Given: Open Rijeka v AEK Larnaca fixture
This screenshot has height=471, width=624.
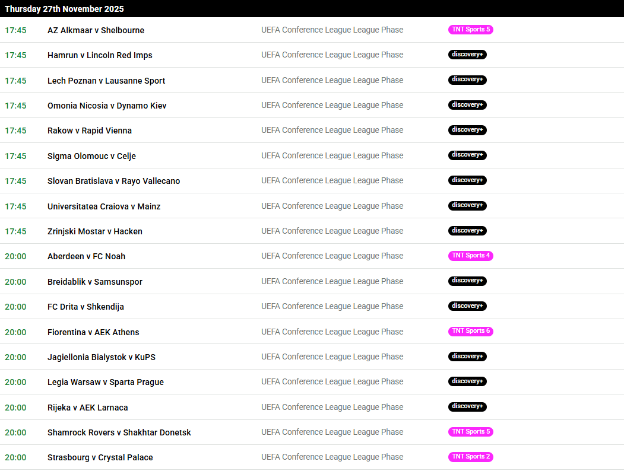Looking at the screenshot, I should (87, 408).
